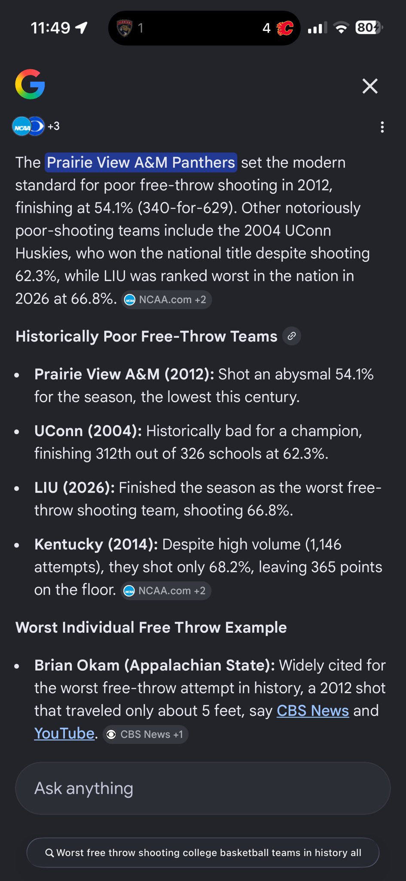Close the AI overview with the X
The height and width of the screenshot is (881, 406).
coord(370,86)
